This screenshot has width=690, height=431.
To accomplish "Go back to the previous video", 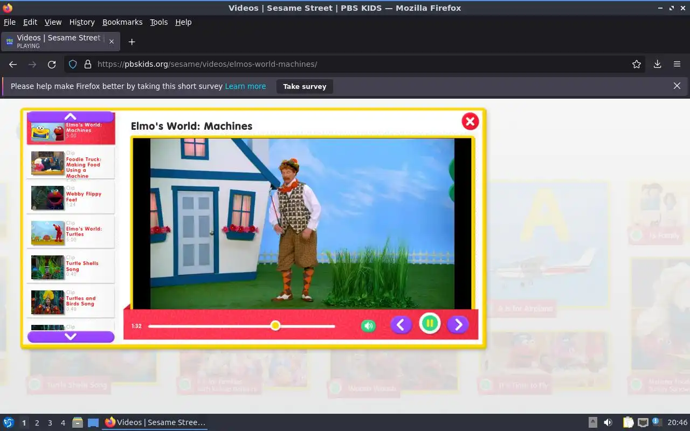I will coord(401,325).
